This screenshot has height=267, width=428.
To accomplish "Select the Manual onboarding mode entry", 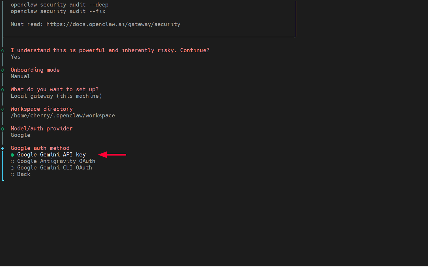I will pos(20,76).
